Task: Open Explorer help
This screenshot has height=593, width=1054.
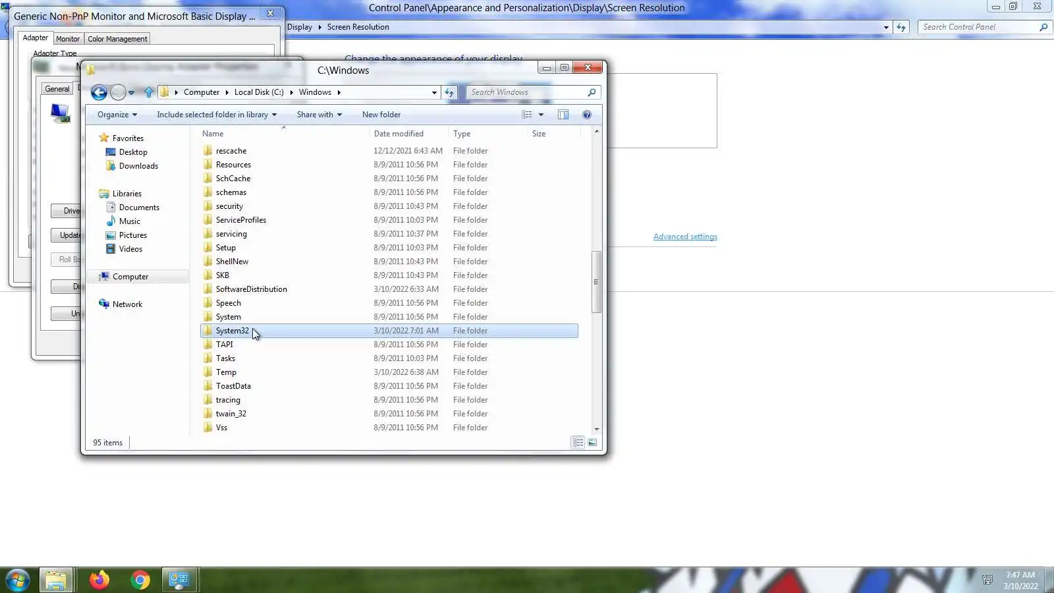Action: [x=587, y=115]
